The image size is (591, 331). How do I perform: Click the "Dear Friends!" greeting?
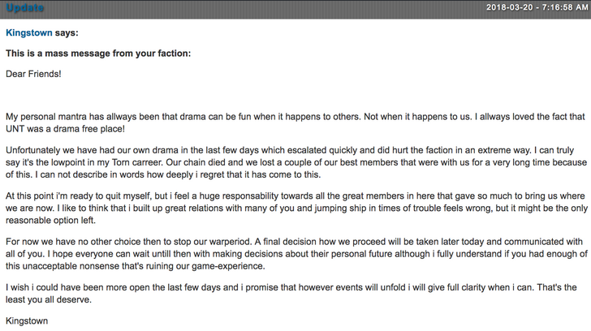[x=33, y=74]
